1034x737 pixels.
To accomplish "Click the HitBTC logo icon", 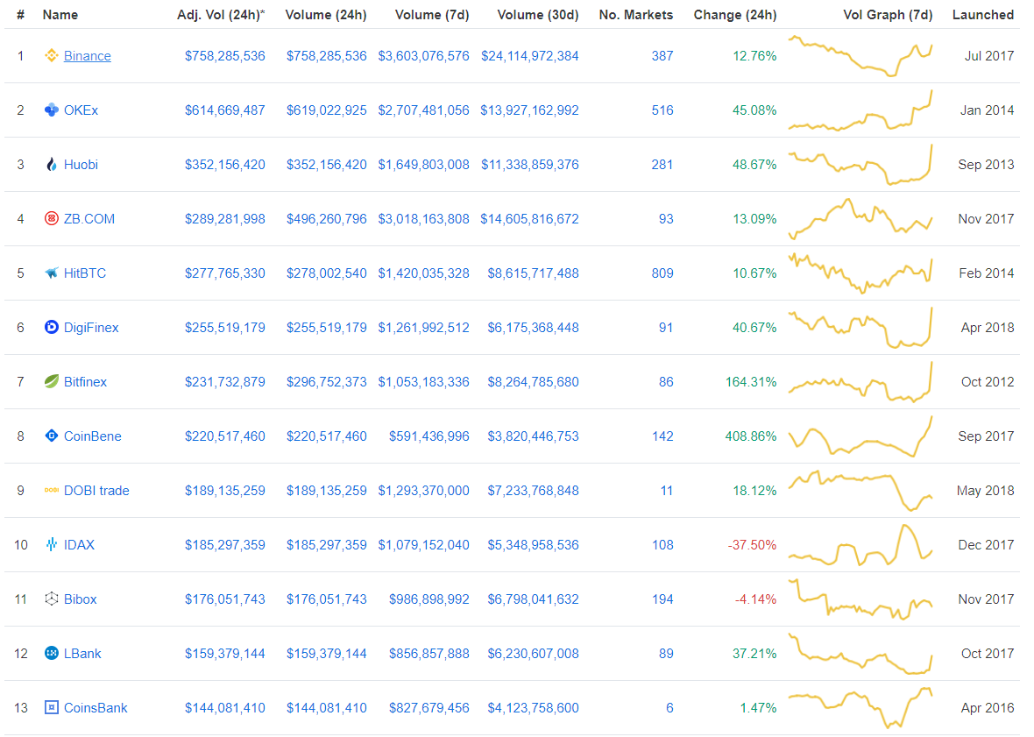I will coord(51,273).
